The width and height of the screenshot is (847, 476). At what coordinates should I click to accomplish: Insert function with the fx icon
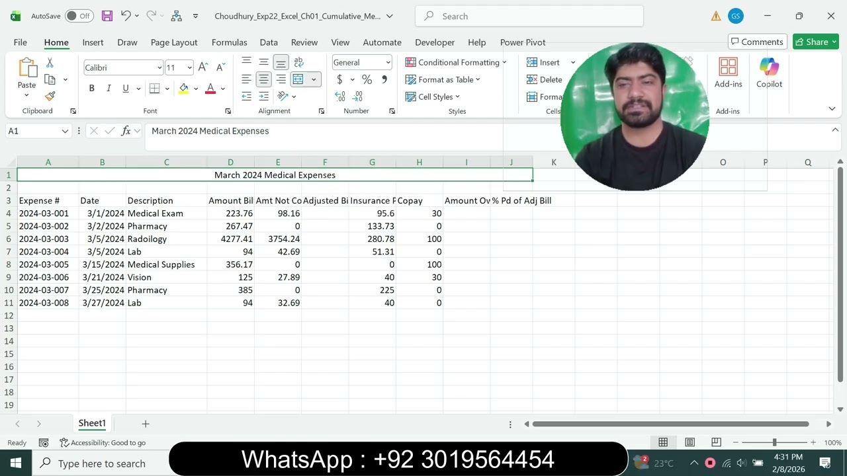tap(126, 131)
